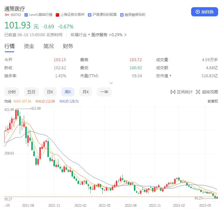Click the 95.27 low-point marker on chart
The image size is (223, 209).
tap(198, 198)
